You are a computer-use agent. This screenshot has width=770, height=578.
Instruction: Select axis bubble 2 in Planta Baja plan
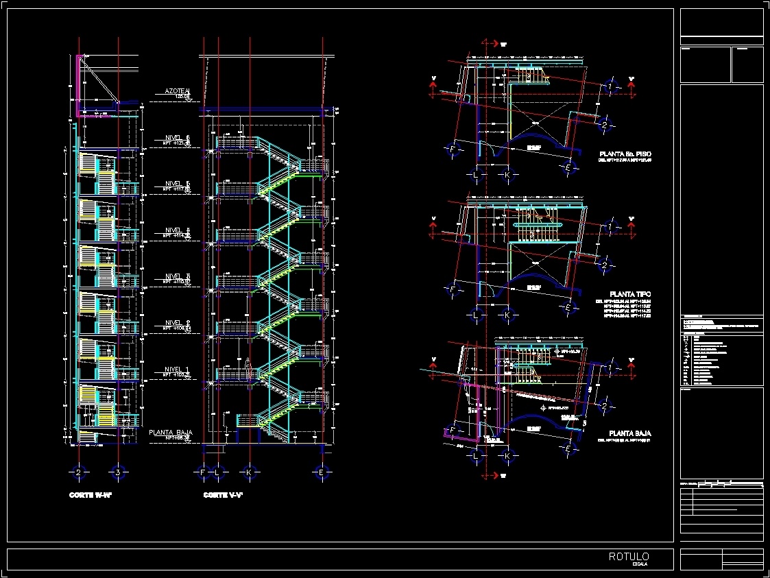pyautogui.click(x=605, y=406)
